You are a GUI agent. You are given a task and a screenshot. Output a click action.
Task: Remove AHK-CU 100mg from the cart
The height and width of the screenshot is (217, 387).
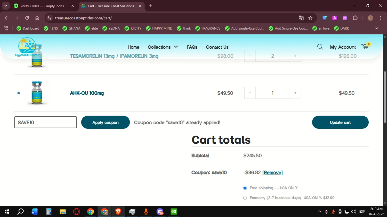tap(19, 93)
